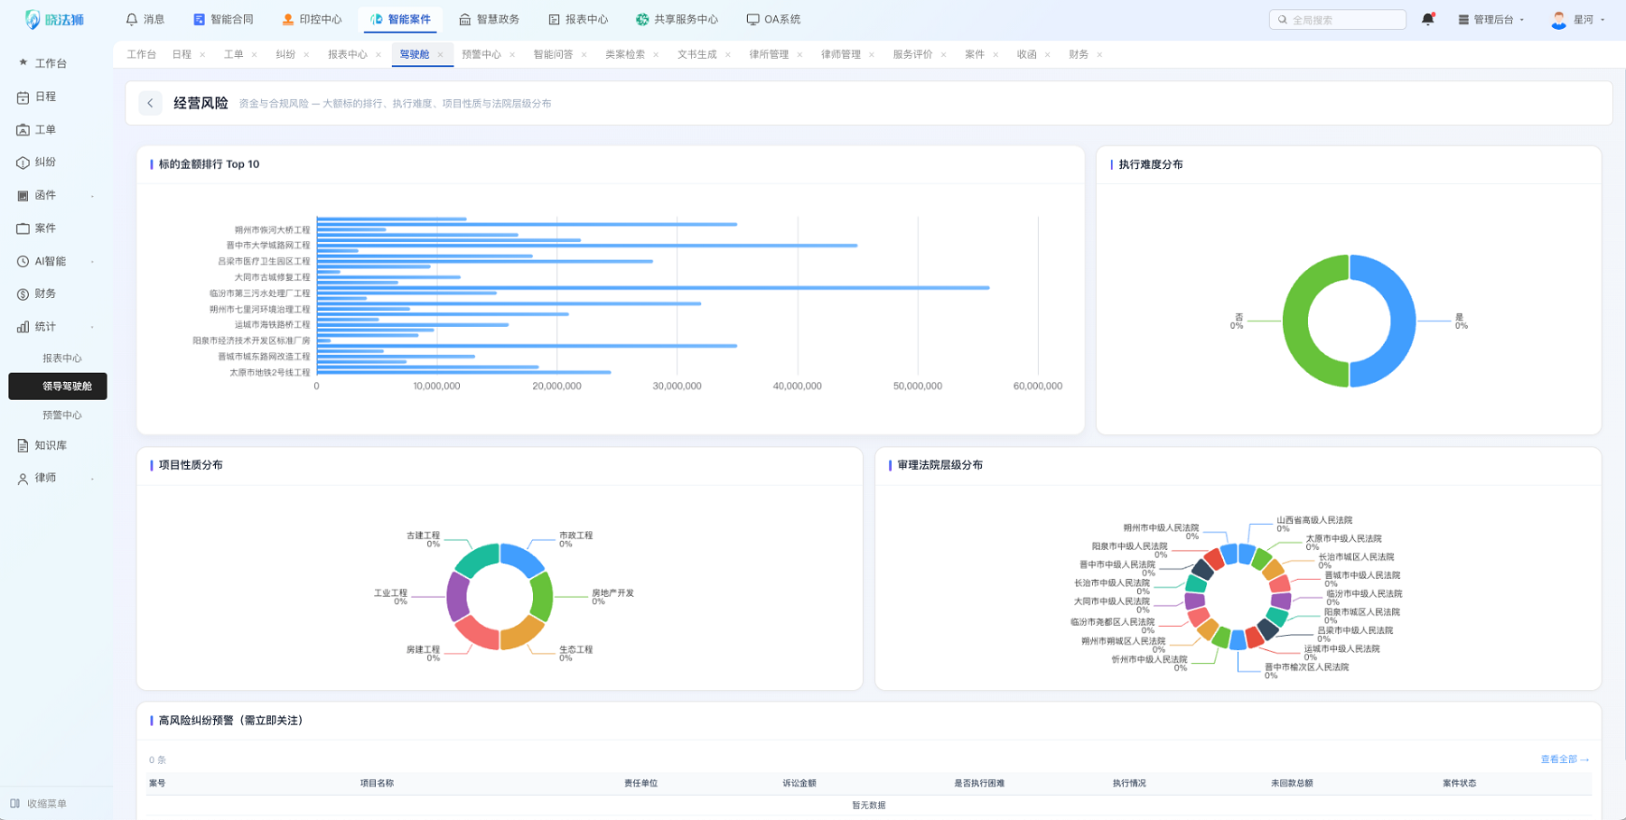1626x820 pixels.
Task: Click the 全局搜索 search field
Action: click(1338, 19)
